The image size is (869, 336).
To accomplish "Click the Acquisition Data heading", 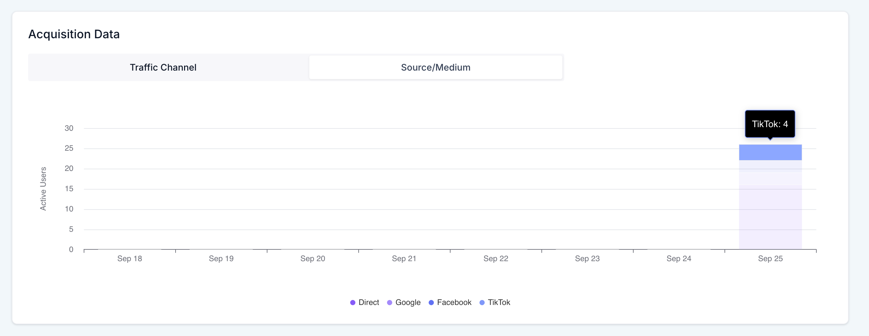I will [x=74, y=34].
